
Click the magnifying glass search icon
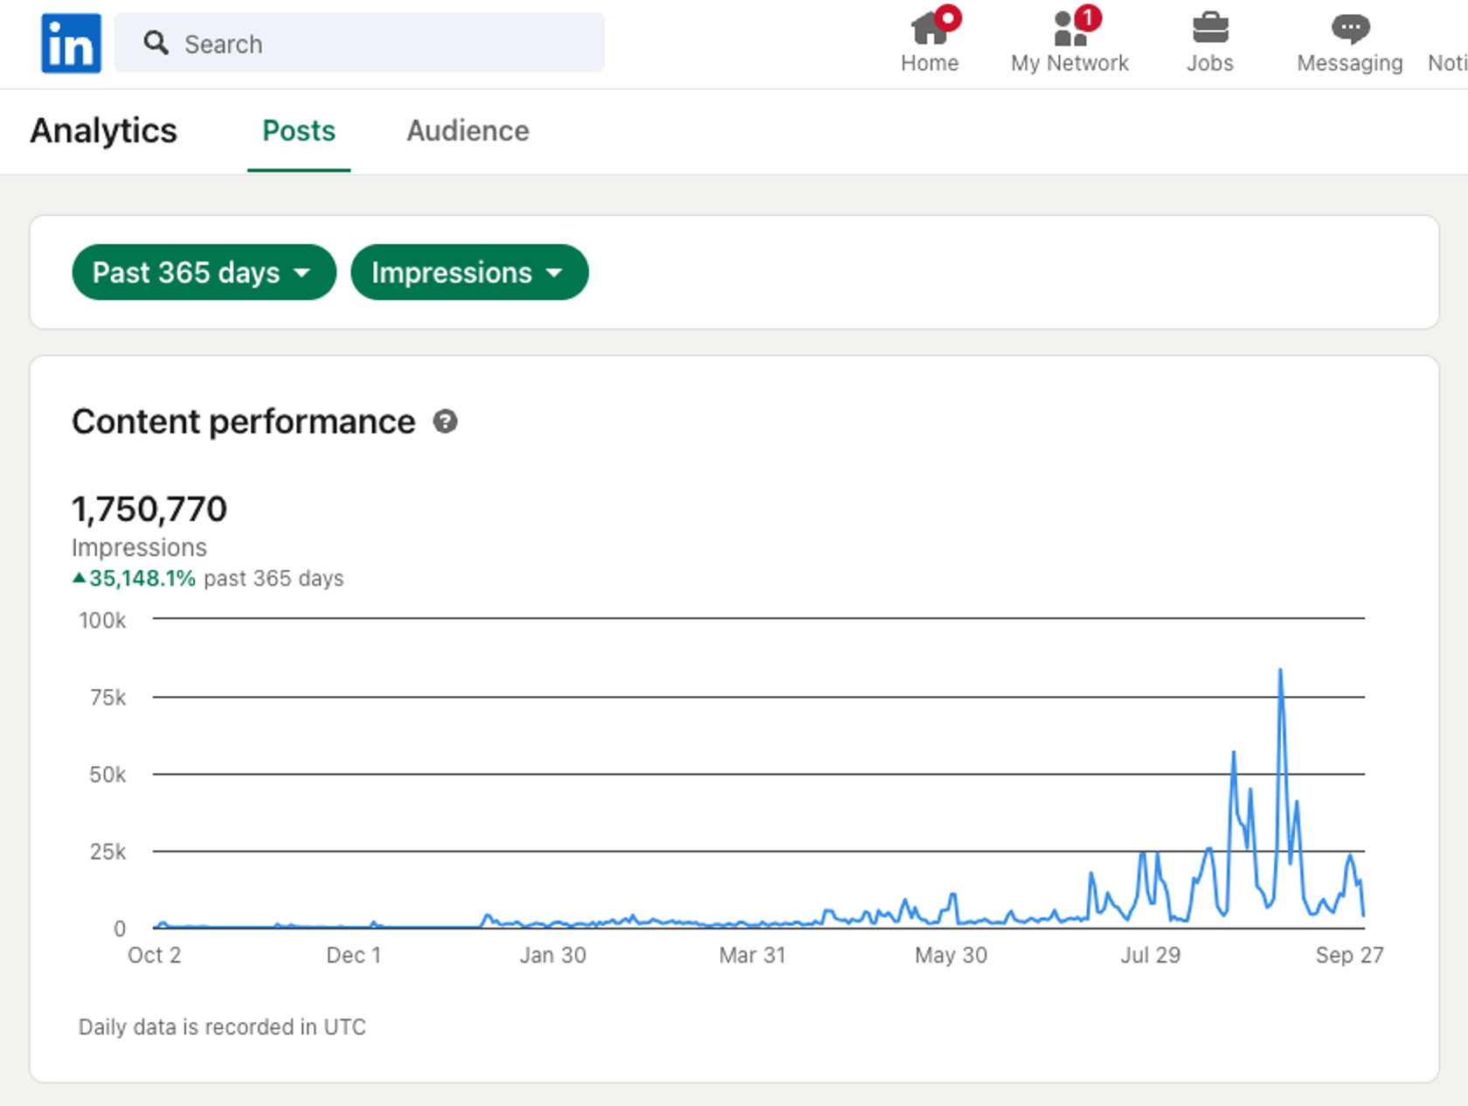tap(156, 43)
